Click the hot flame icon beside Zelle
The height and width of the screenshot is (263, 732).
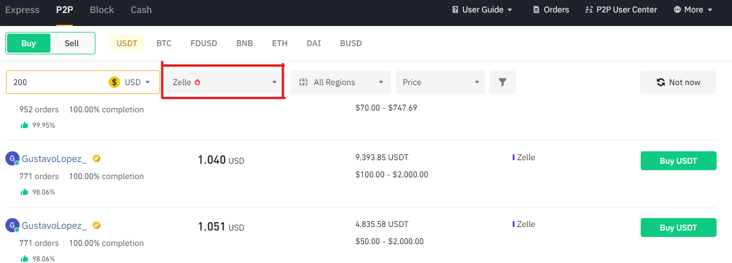click(x=197, y=82)
